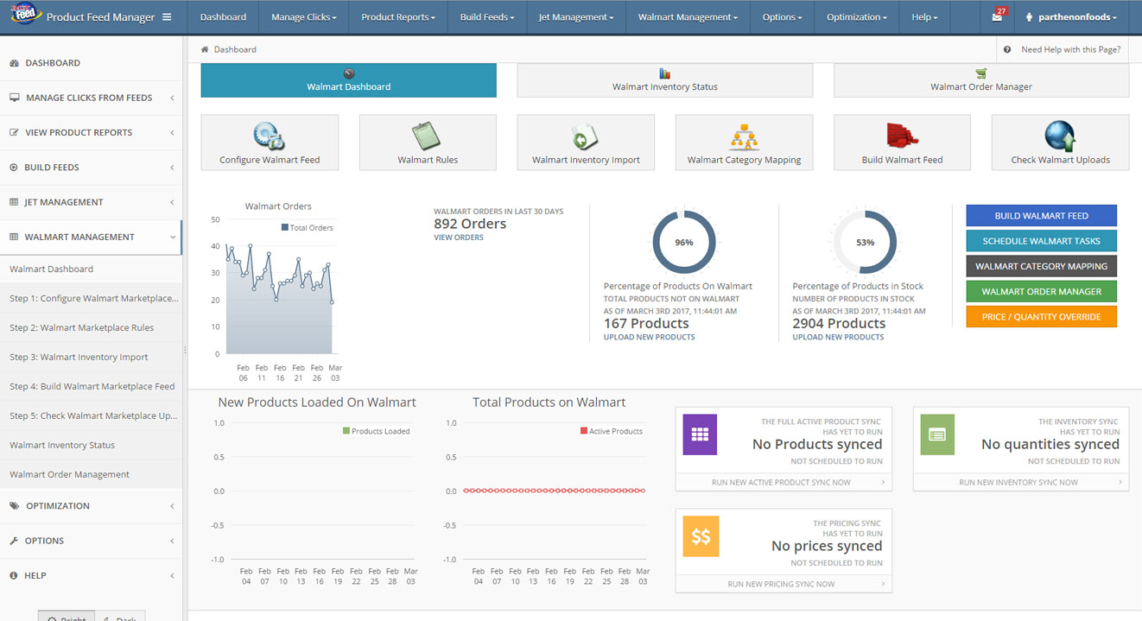
Task: Click the table icon beside sidebar Jet Management
Action: (x=15, y=202)
